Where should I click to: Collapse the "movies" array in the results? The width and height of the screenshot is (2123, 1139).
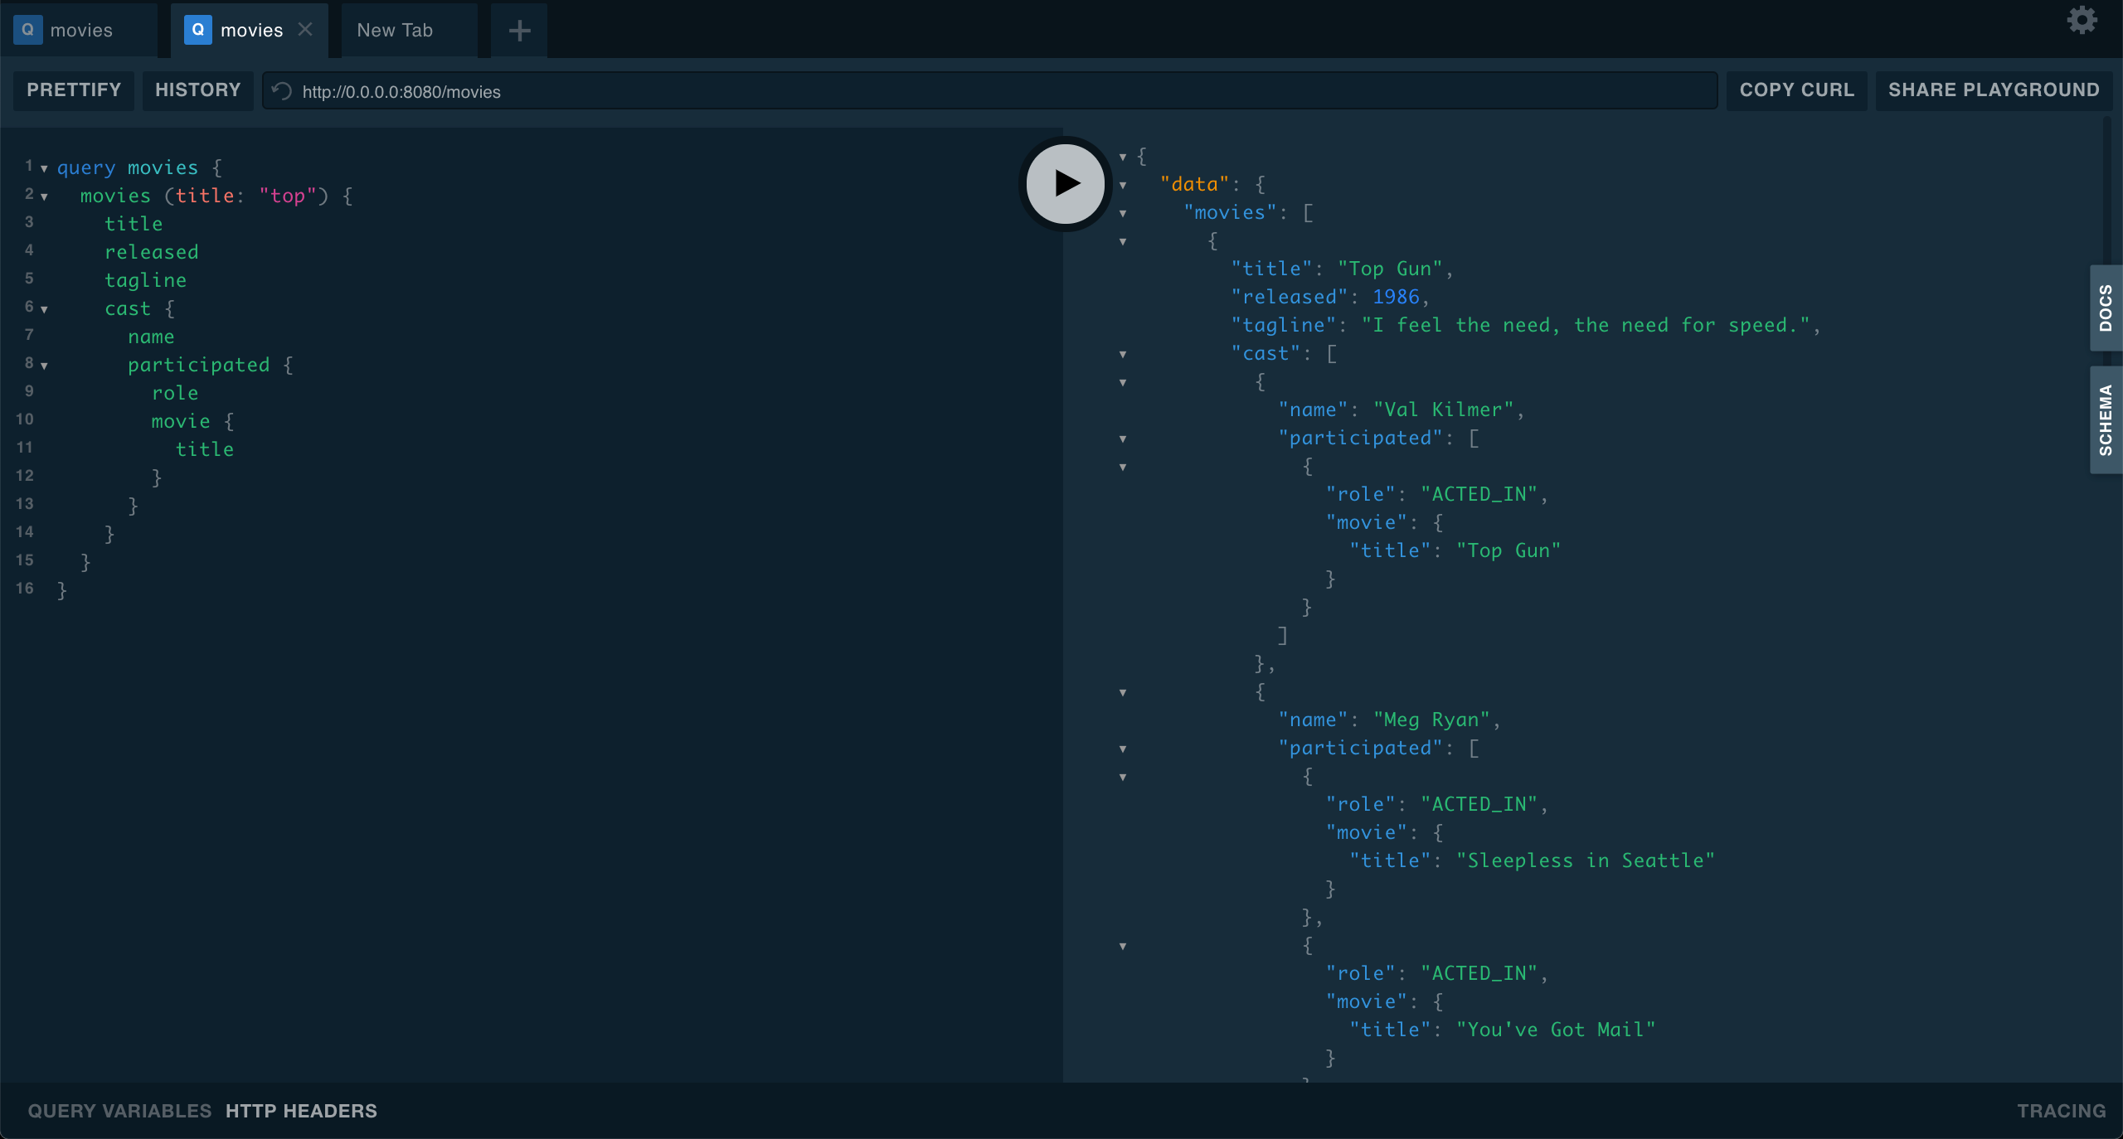pyautogui.click(x=1123, y=213)
